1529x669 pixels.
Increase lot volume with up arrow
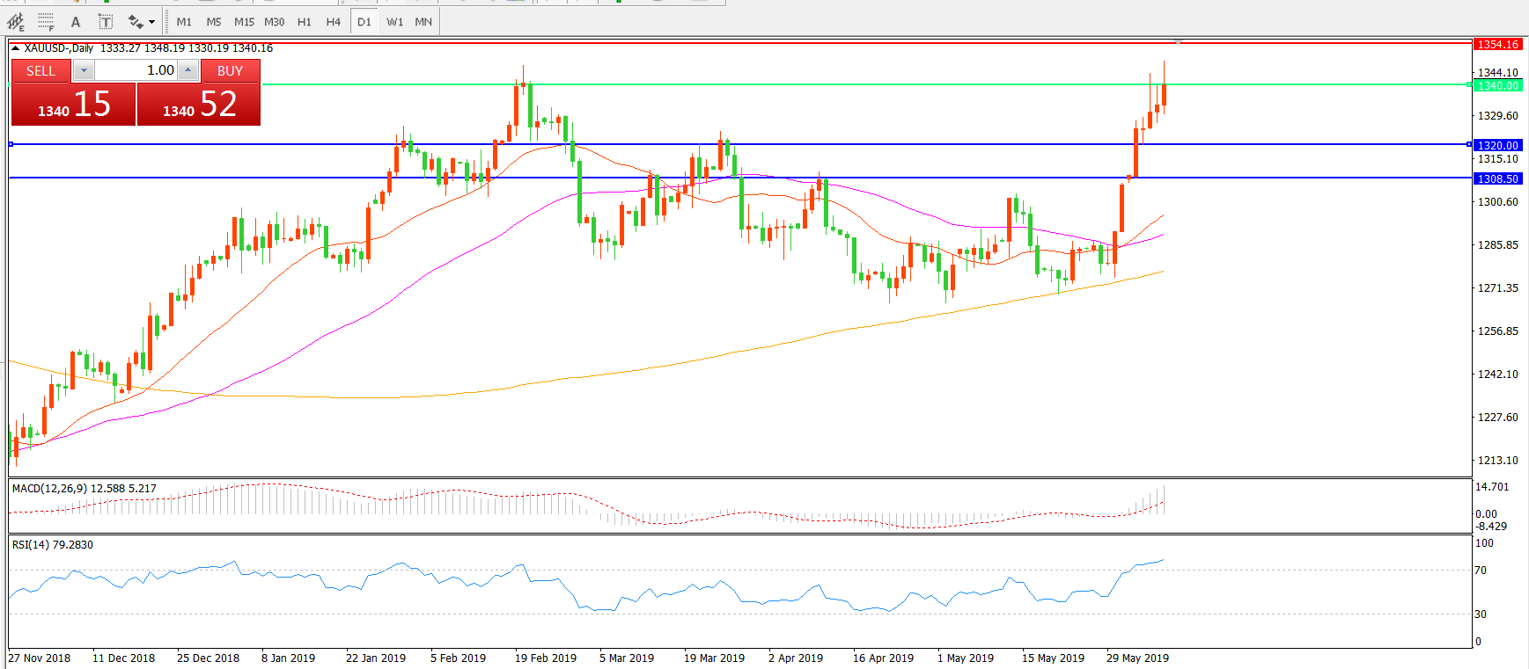pos(187,70)
